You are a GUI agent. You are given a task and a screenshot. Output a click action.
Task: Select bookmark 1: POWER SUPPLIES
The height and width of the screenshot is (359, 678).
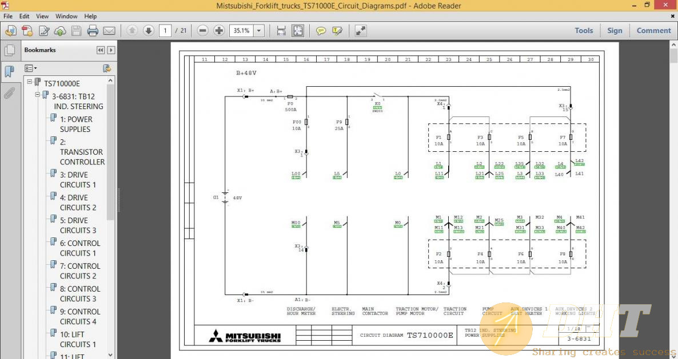pos(76,124)
